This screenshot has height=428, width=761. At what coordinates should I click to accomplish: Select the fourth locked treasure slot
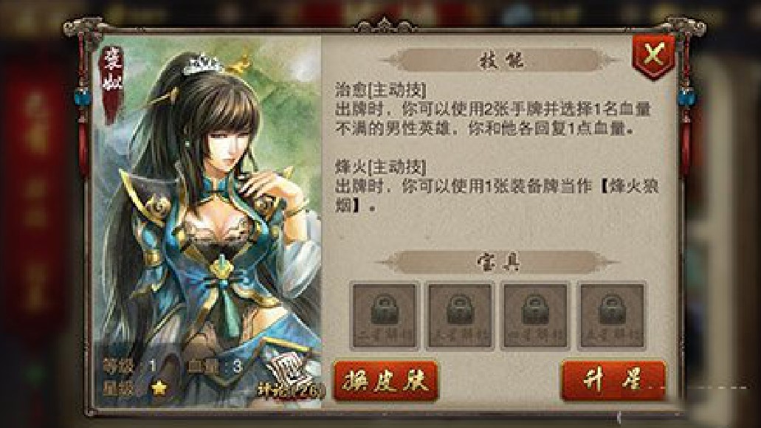pyautogui.click(x=612, y=317)
